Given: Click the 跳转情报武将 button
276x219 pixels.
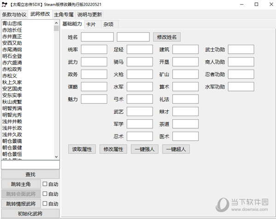Looking at the screenshot, I should coord(21,204).
